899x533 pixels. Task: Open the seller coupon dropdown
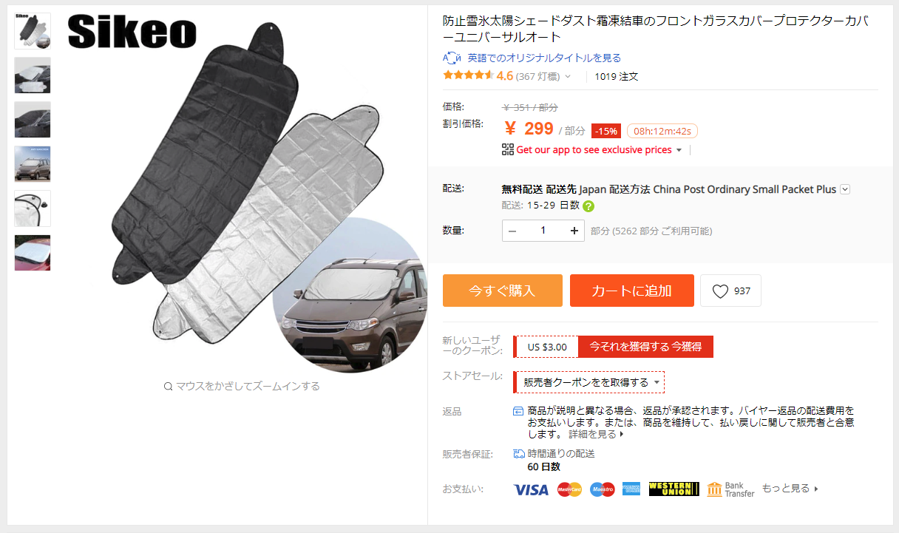tap(589, 382)
